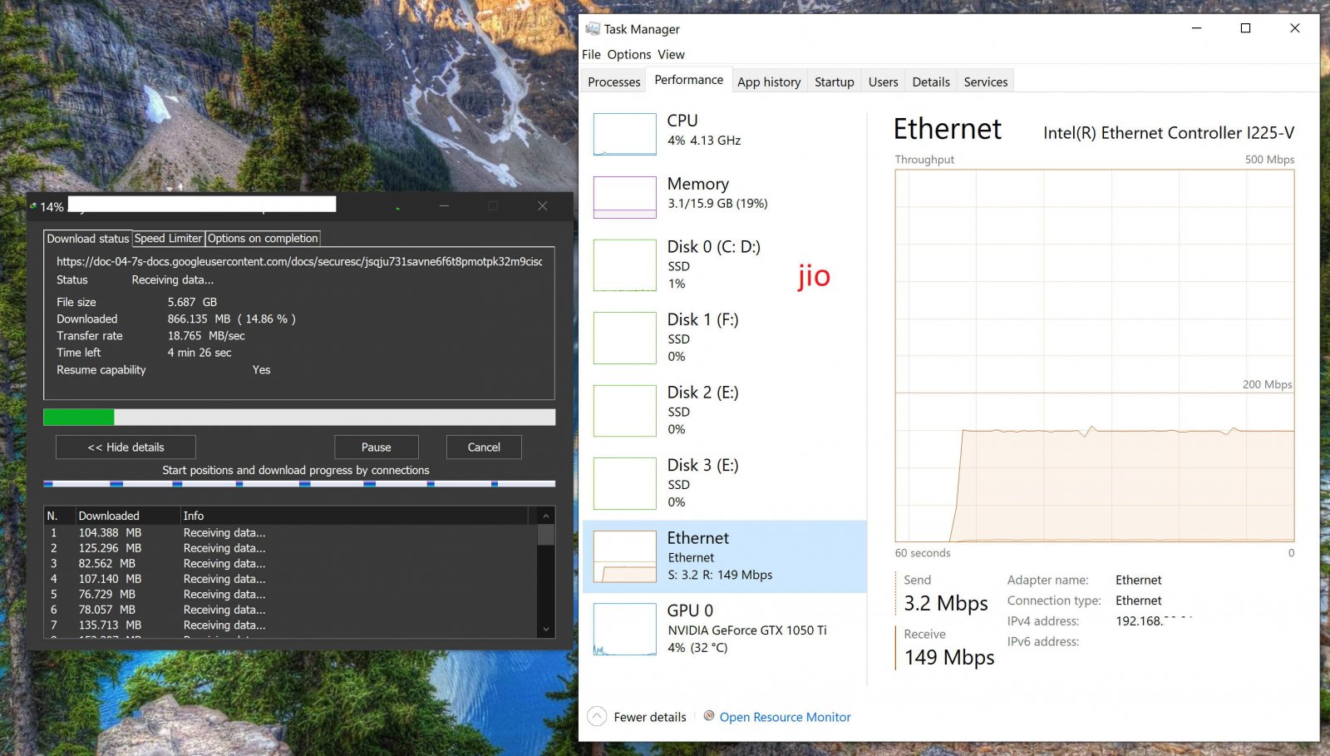The height and width of the screenshot is (756, 1330).
Task: Open the Options menu in Task Manager
Action: click(629, 54)
